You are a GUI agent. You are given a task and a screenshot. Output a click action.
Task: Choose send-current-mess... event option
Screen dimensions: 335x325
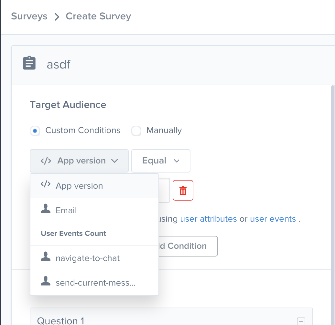tap(95, 283)
